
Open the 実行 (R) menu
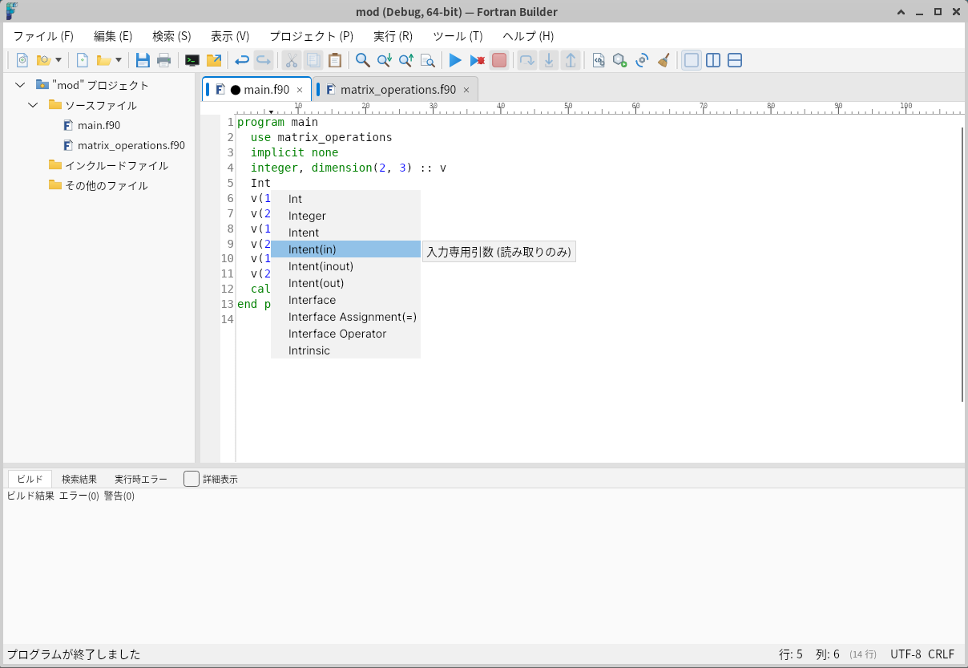[x=393, y=36]
